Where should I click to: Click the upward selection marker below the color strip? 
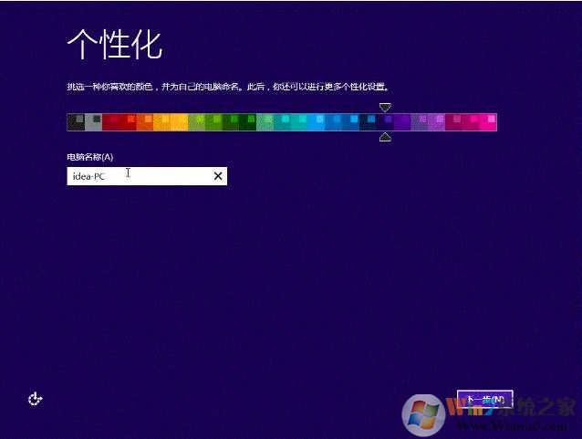click(385, 137)
